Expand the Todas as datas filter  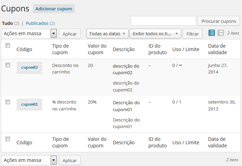107,33
